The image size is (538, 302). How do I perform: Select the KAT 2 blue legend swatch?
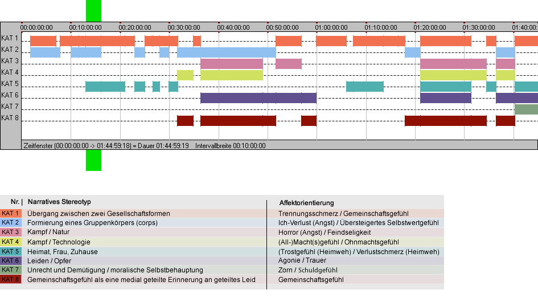pos(11,223)
